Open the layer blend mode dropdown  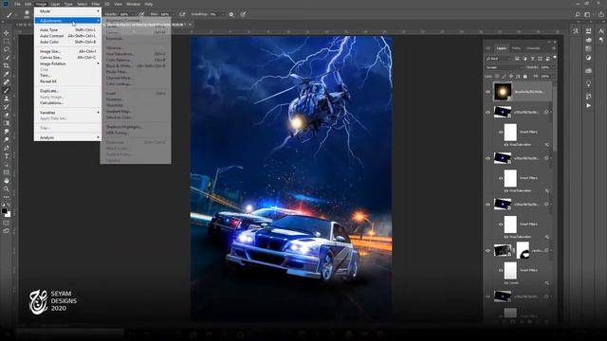click(x=504, y=67)
